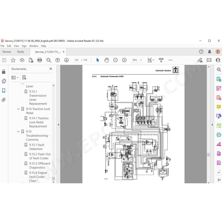
Task: Open the notifications bell
Action: (210, 52)
